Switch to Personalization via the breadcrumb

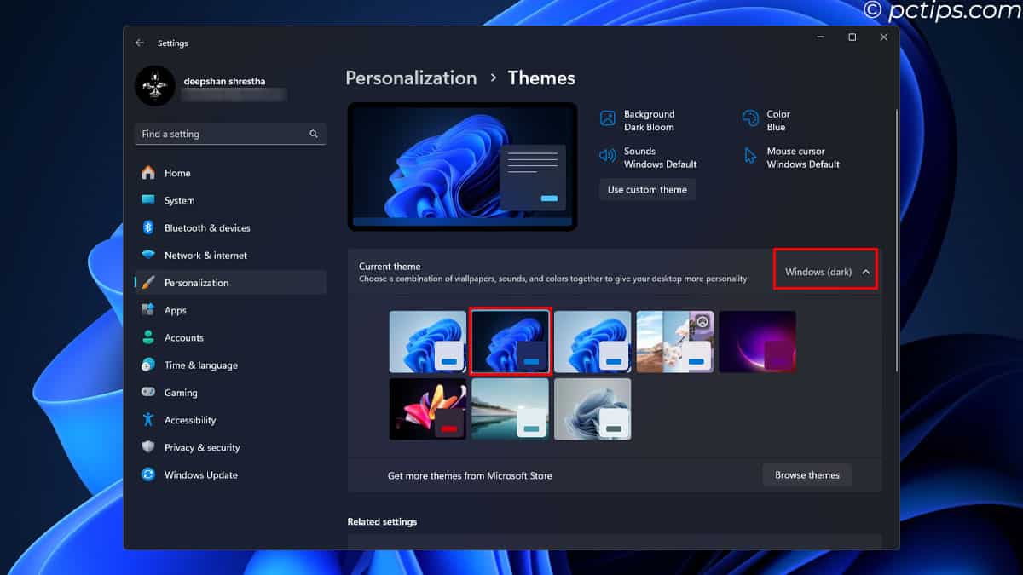click(411, 78)
